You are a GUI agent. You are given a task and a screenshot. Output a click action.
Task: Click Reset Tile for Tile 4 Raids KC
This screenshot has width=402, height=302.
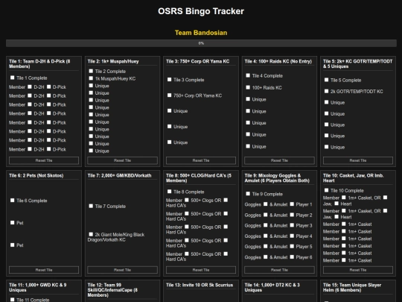tap(279, 160)
